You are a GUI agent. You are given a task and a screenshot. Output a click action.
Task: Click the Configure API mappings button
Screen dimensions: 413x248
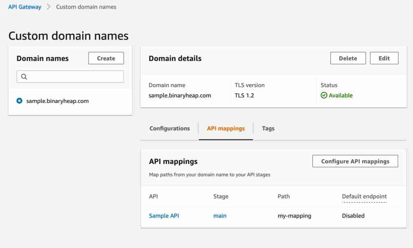[355, 161]
